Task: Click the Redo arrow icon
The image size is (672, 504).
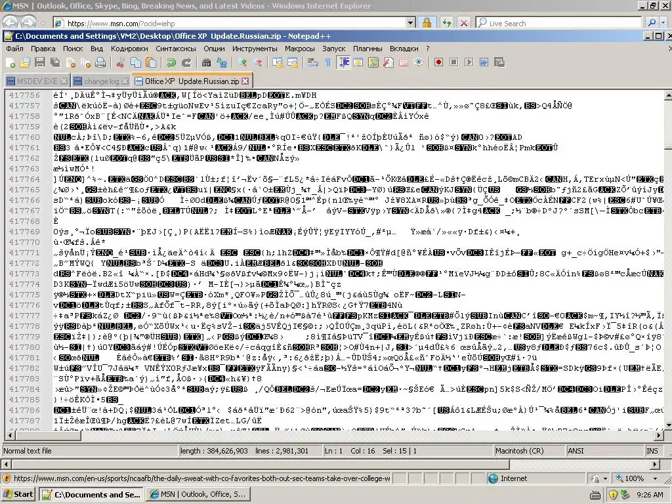Action: click(x=186, y=62)
